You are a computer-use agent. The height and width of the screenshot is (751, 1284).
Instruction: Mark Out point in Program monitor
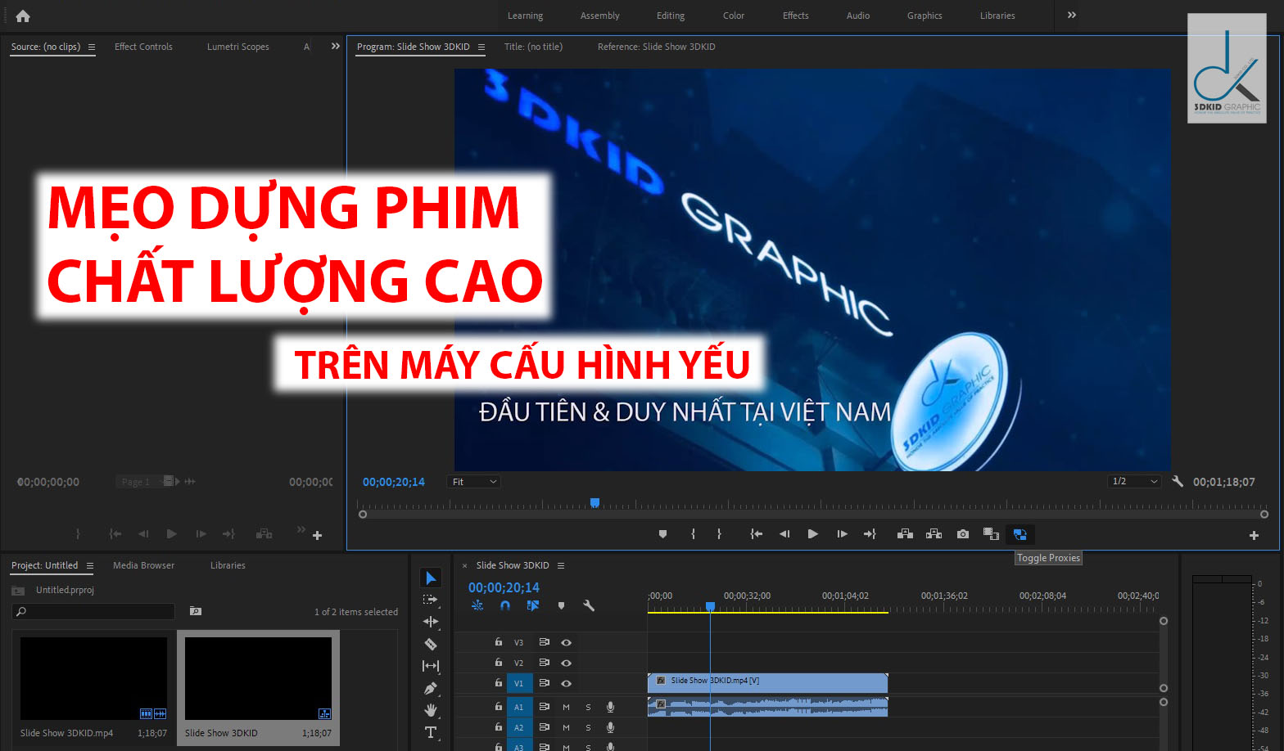tap(719, 534)
